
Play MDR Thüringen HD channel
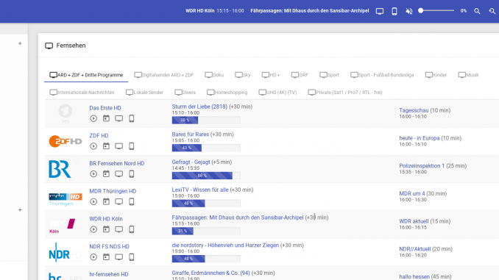pos(93,201)
